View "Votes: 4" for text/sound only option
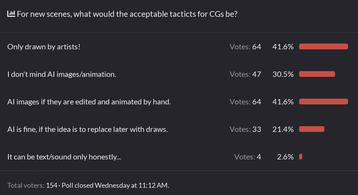Image resolution: width=358 pixels, height=195 pixels. [248, 157]
